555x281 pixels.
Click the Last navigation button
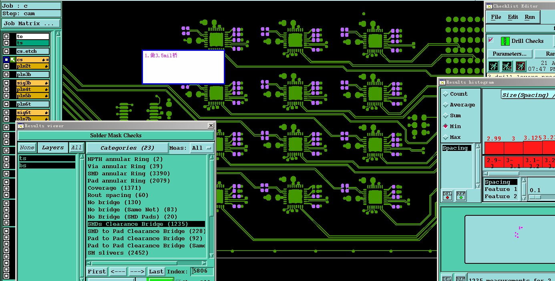pyautogui.click(x=156, y=271)
